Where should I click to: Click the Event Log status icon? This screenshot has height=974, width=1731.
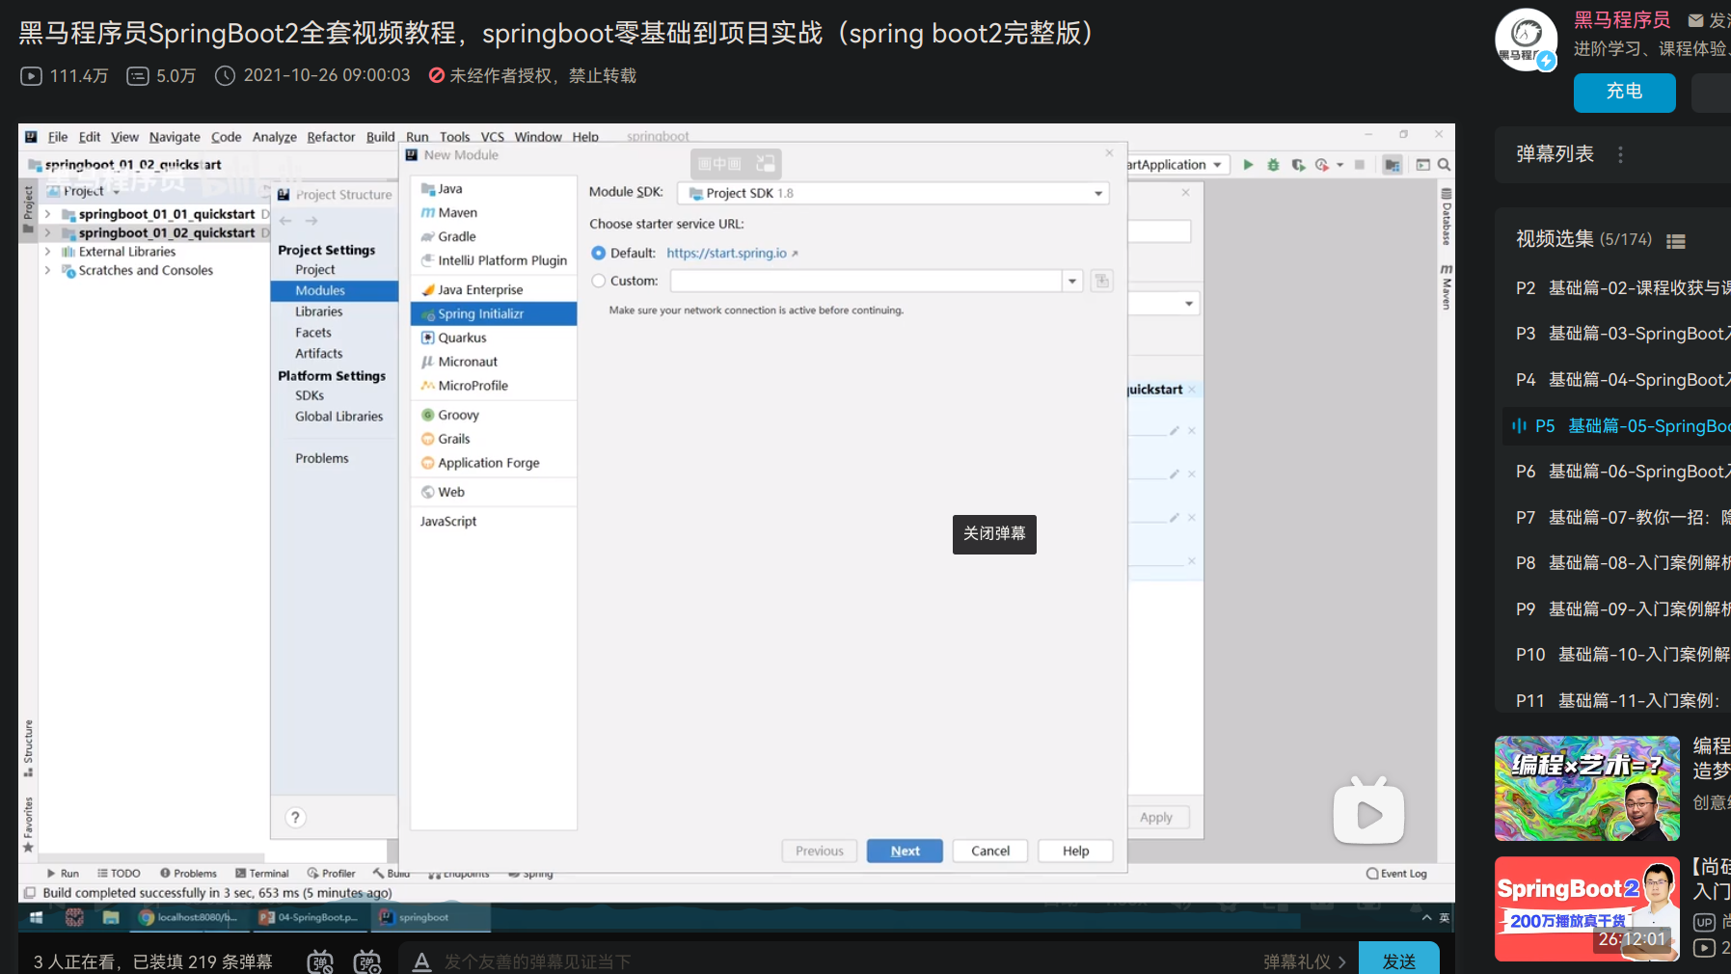click(1395, 874)
